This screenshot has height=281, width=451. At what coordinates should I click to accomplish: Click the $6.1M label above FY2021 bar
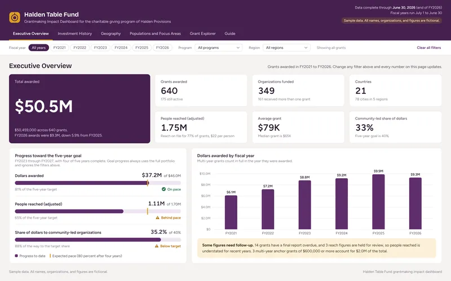tap(231, 192)
